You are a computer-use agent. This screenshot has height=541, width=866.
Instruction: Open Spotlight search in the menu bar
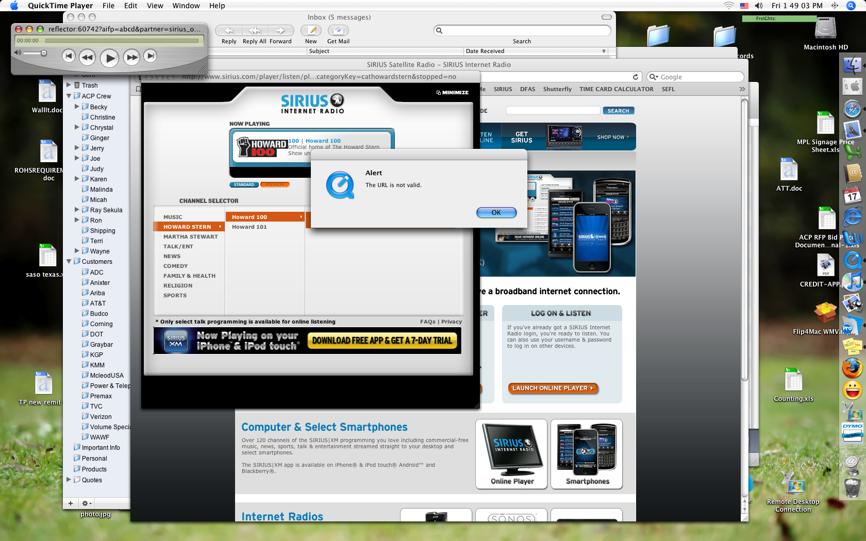(852, 6)
